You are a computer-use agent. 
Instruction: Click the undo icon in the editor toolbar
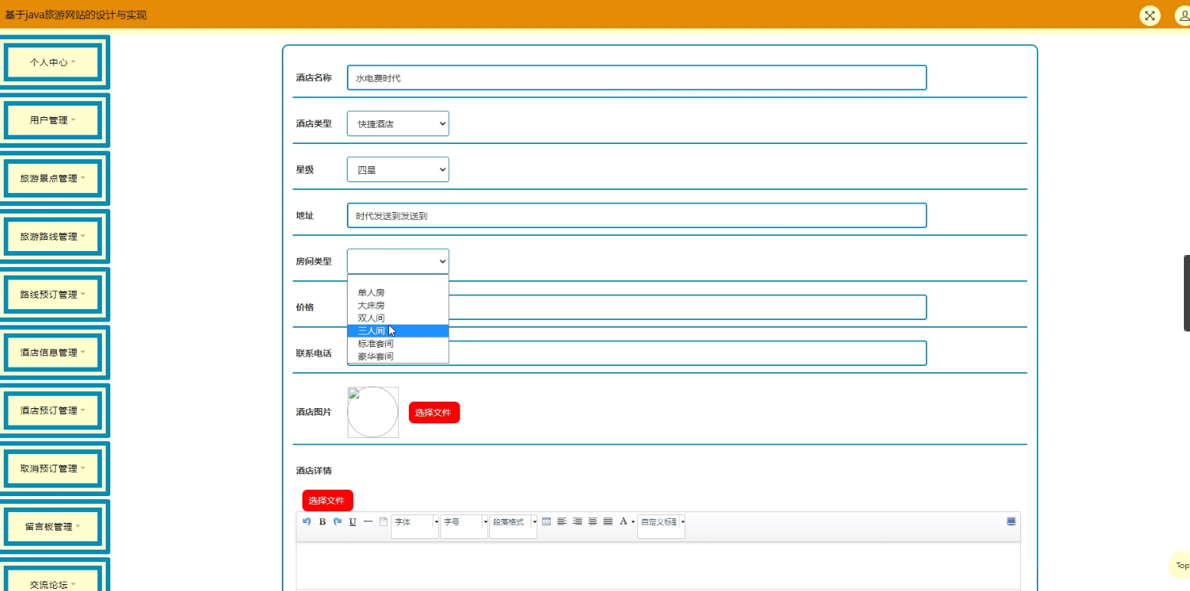307,521
